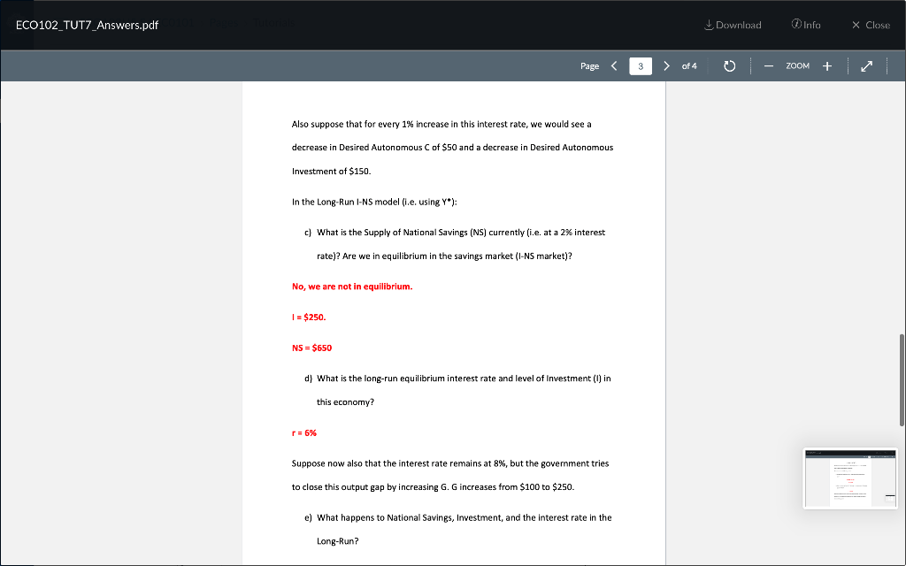
Task: Click the ZOOM label in the toolbar
Action: tap(798, 65)
